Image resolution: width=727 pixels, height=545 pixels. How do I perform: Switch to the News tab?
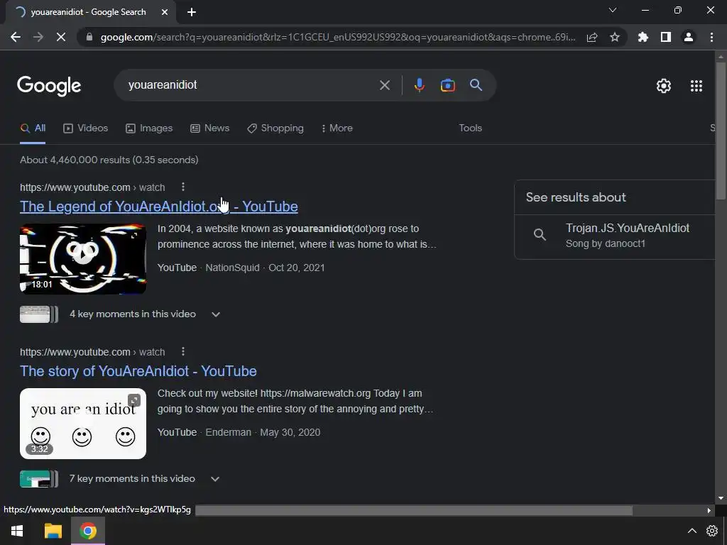tap(209, 128)
